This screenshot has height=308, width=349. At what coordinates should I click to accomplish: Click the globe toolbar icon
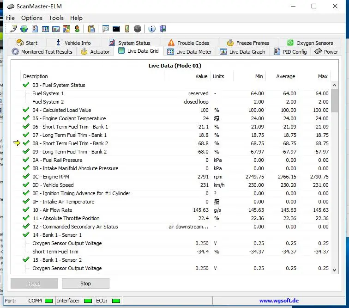[x=24, y=29]
